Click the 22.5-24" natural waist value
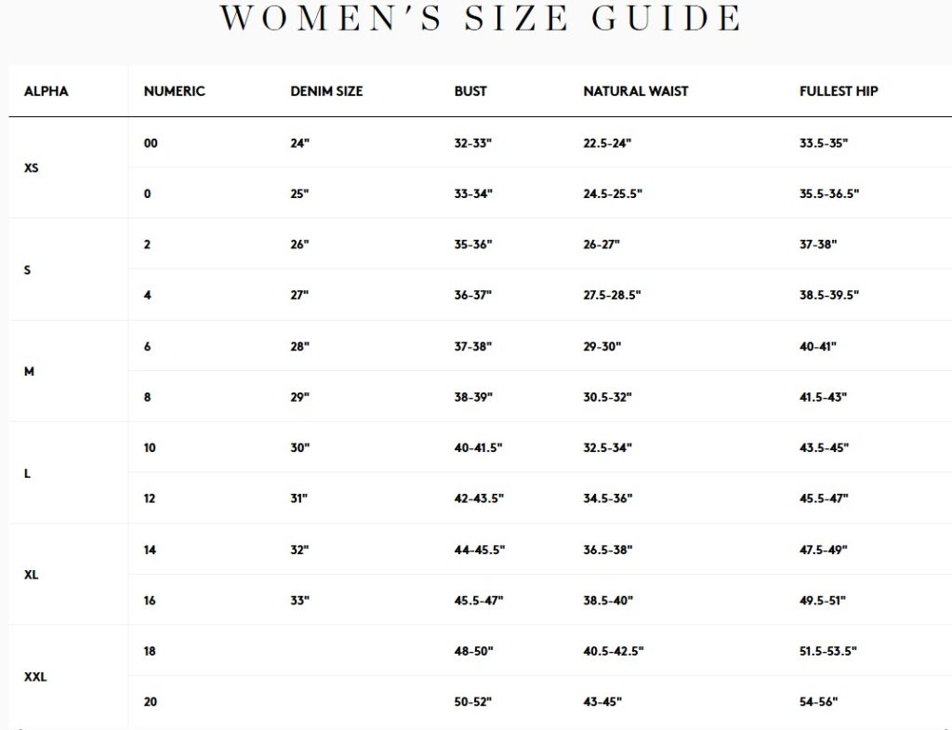 click(607, 143)
